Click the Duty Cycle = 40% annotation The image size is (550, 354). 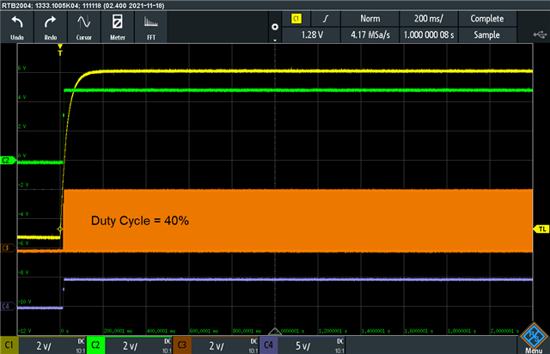pyautogui.click(x=140, y=221)
